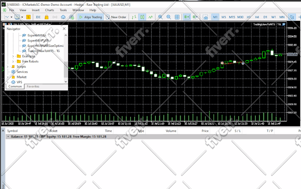
Task: Click the signals radio waves icon
Action: coord(55,17)
